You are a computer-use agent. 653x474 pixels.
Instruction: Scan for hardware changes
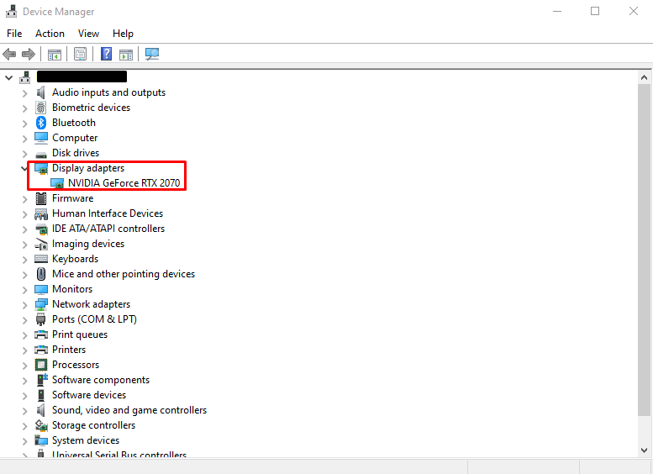[x=152, y=54]
